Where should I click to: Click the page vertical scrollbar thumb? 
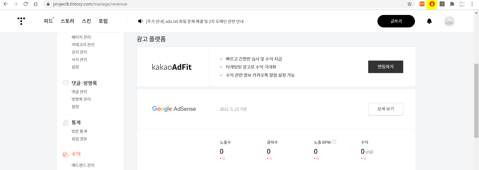click(476, 101)
